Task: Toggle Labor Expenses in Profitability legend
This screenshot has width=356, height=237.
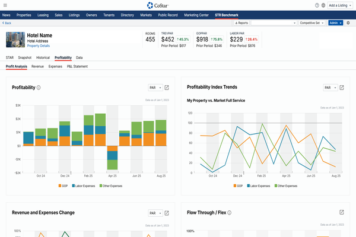Action: pos(84,186)
